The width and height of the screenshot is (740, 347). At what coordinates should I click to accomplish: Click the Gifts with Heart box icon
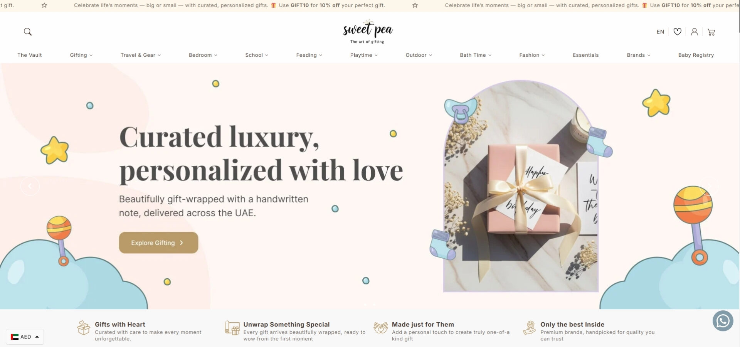[84, 328]
